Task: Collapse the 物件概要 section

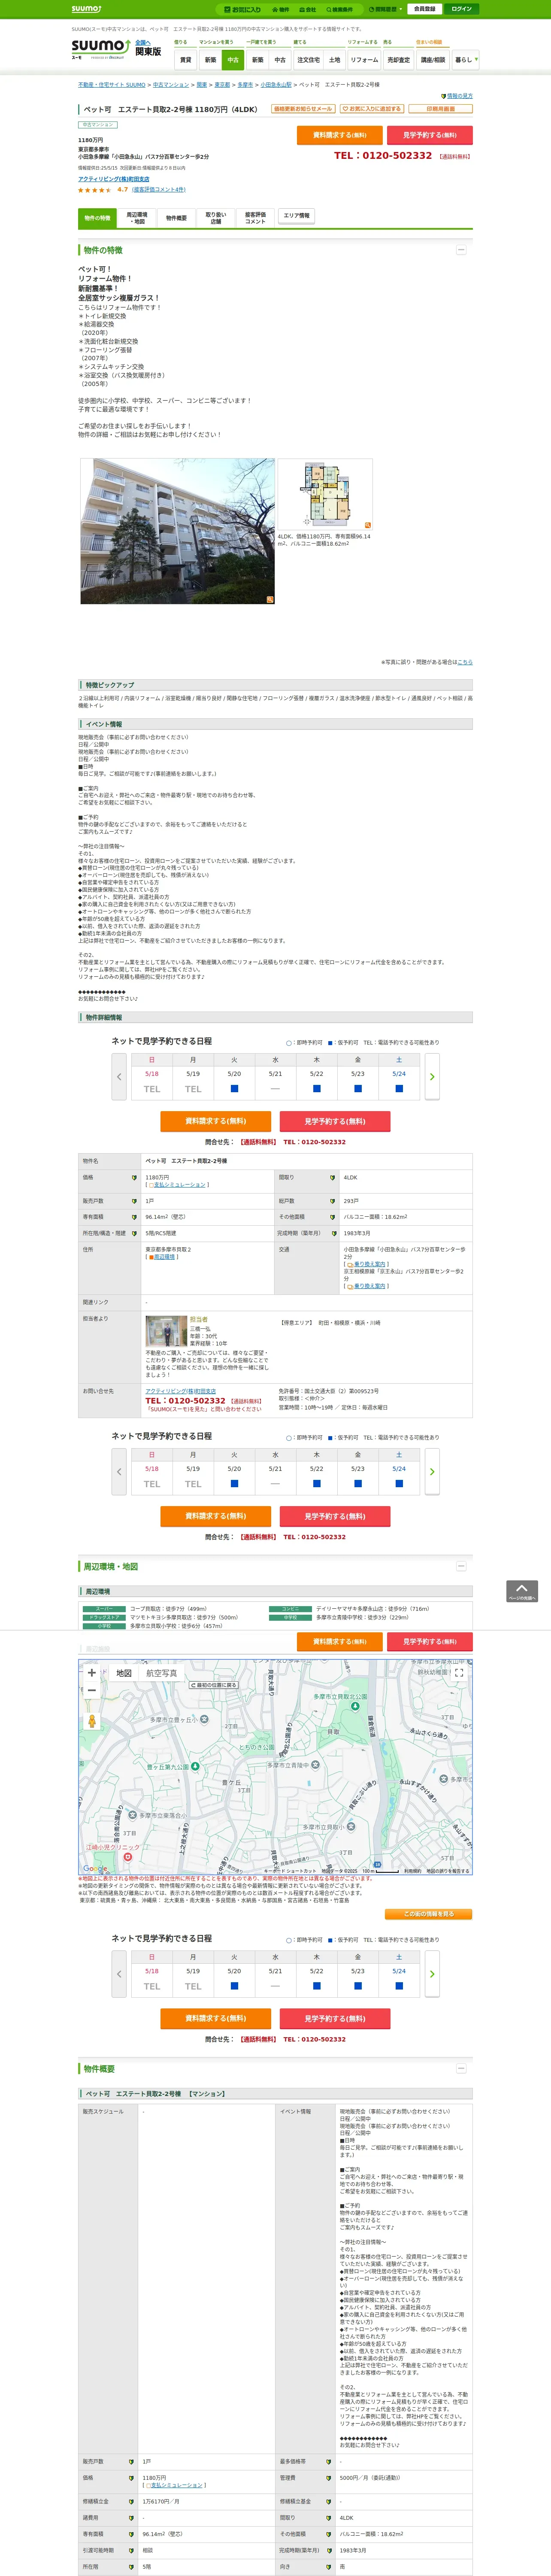Action: [x=461, y=2068]
